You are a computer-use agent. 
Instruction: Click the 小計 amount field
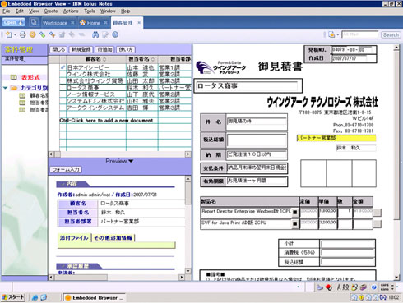point(348,244)
